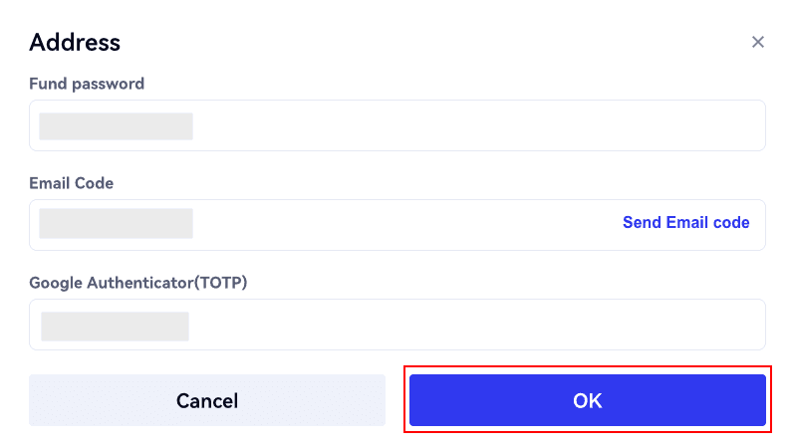Click empty area of Email Code field
792x446 pixels.
tap(398, 225)
